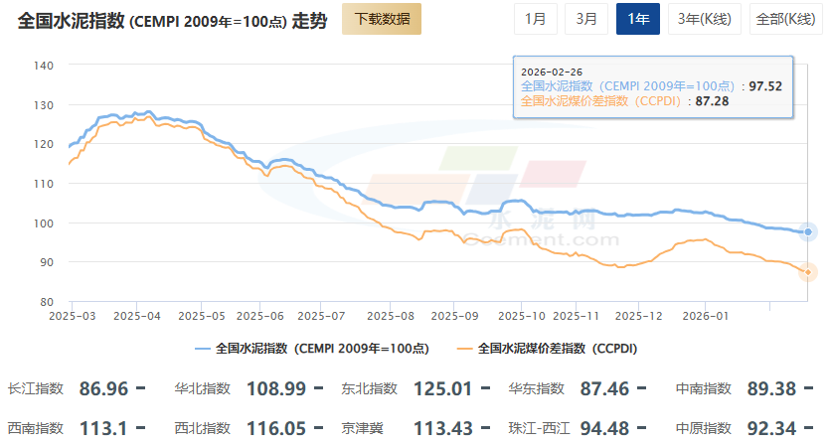This screenshot has width=831, height=445.
Task: Toggle the 全国水泥煤价差指数 legend series
Action: [548, 349]
